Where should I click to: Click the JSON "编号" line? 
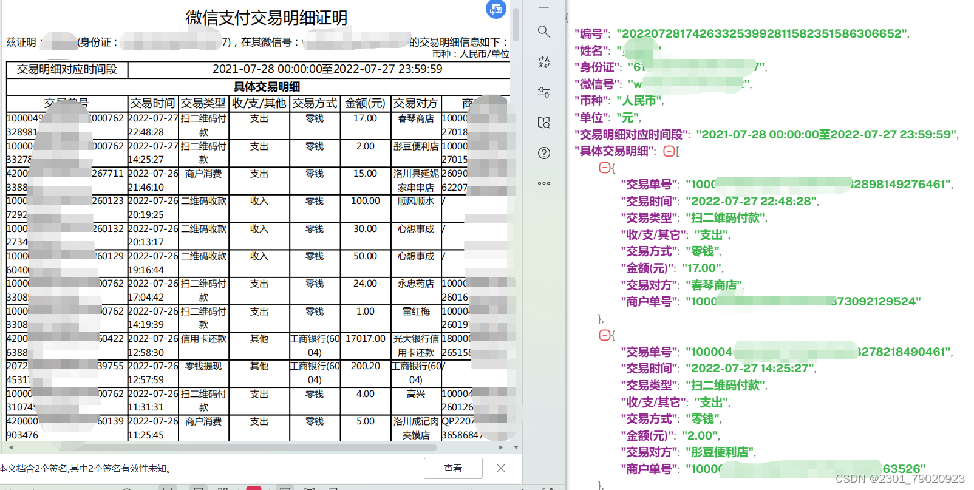click(x=741, y=34)
